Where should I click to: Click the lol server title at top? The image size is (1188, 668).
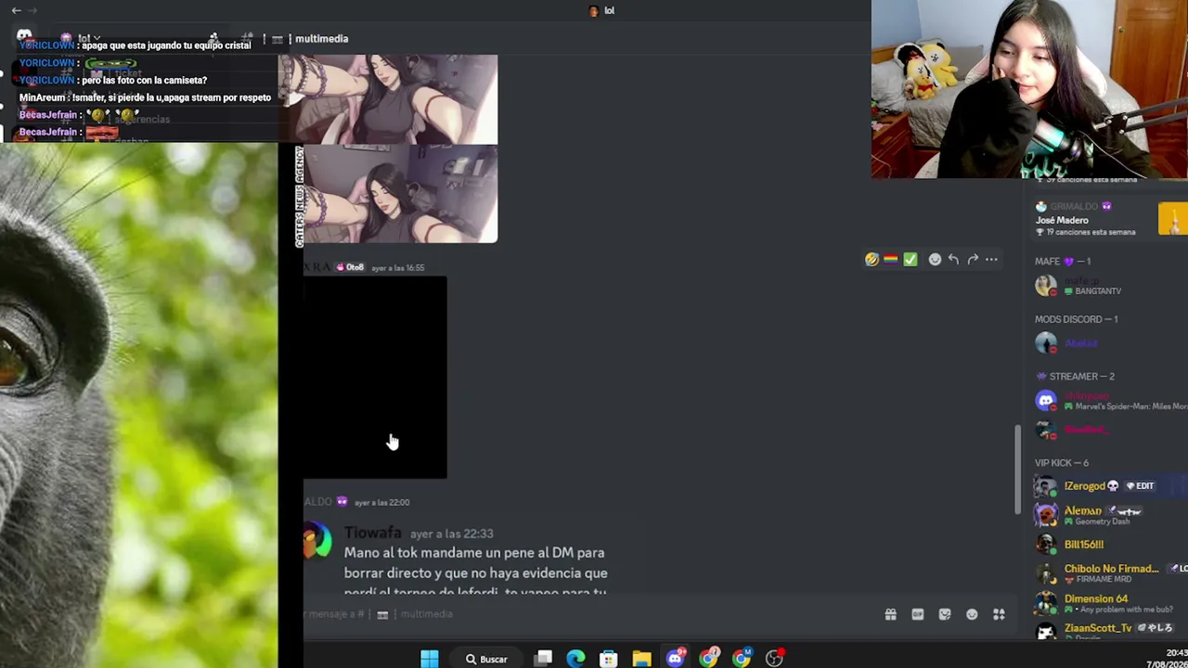(x=609, y=10)
